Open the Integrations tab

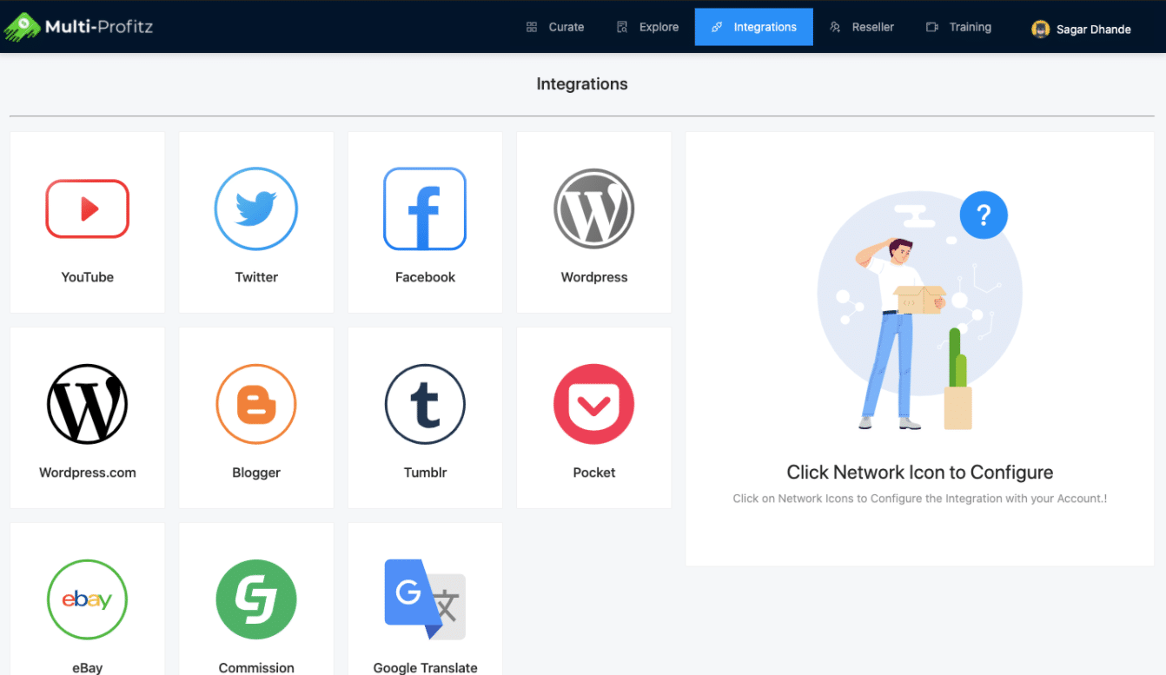point(754,27)
